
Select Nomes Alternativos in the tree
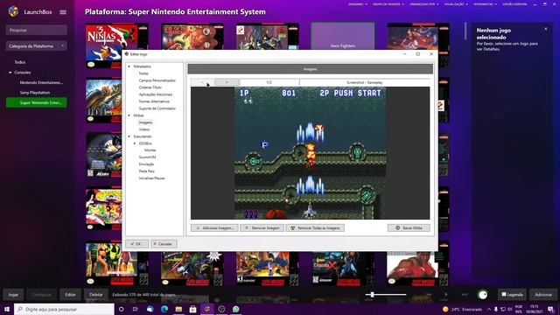click(154, 101)
